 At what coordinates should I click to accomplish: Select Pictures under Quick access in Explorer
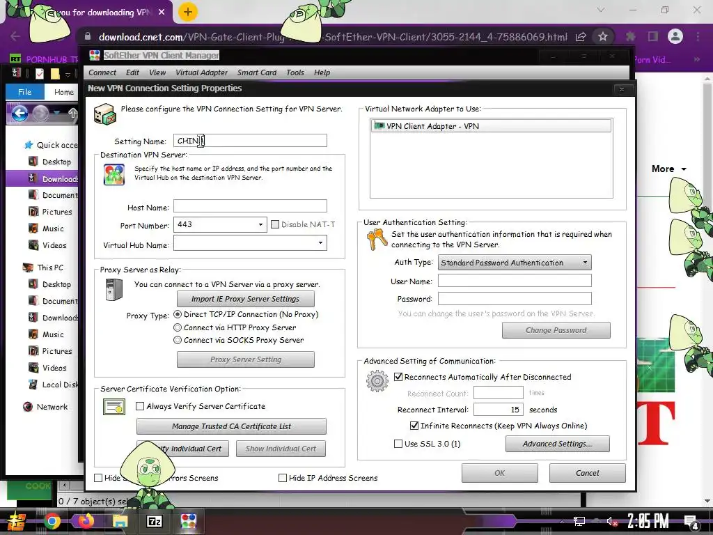pyautogui.click(x=57, y=212)
